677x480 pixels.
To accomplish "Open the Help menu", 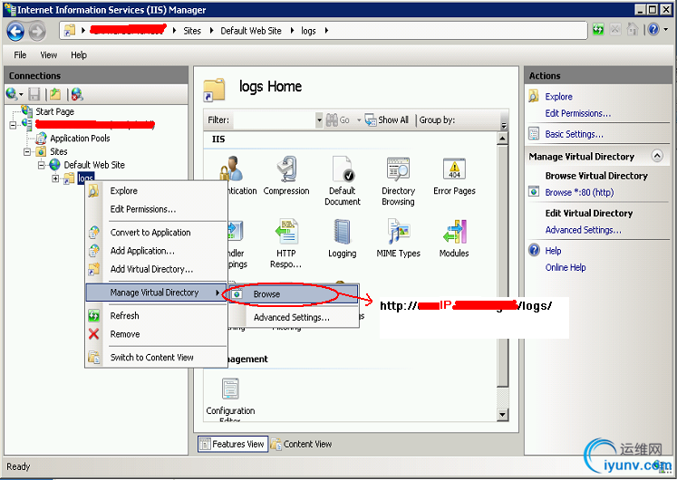I will point(79,54).
